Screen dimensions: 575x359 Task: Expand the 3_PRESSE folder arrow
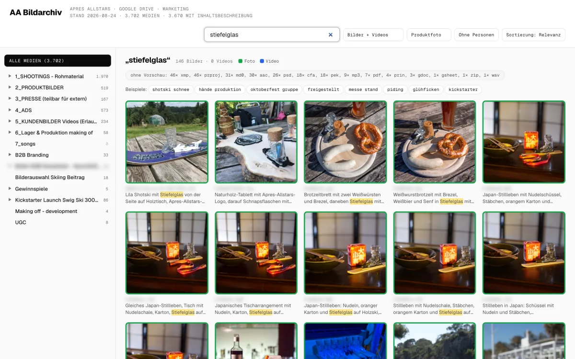click(10, 99)
